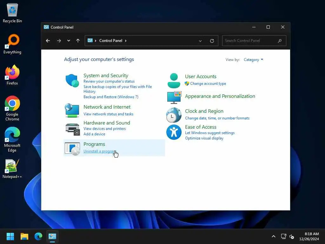325x244 pixels.
Task: Open Appearance and Personalization category
Action: [x=220, y=96]
